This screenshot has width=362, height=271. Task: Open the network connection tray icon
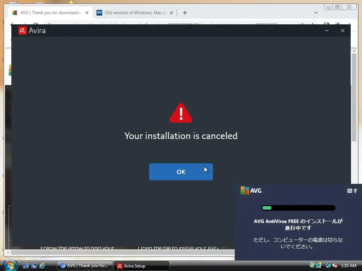[x=328, y=265]
